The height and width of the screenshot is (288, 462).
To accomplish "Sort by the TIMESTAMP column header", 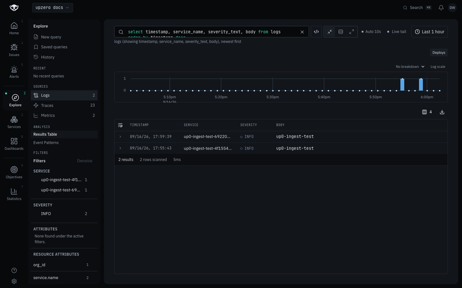I will tap(139, 125).
